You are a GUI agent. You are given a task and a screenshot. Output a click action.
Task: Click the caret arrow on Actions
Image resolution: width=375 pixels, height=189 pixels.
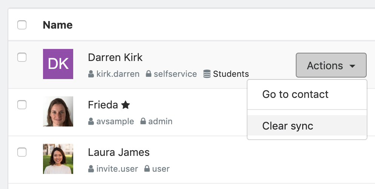[352, 66]
